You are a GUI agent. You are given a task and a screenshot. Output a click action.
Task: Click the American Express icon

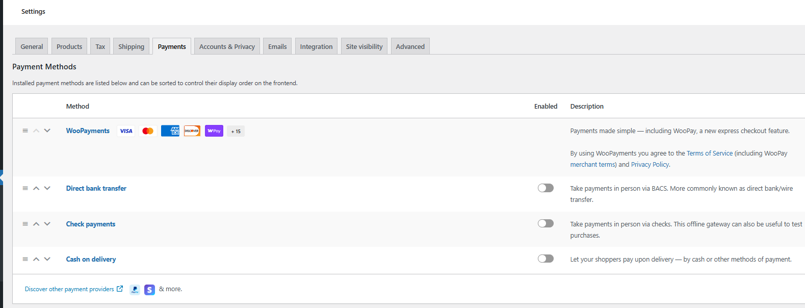tap(170, 131)
